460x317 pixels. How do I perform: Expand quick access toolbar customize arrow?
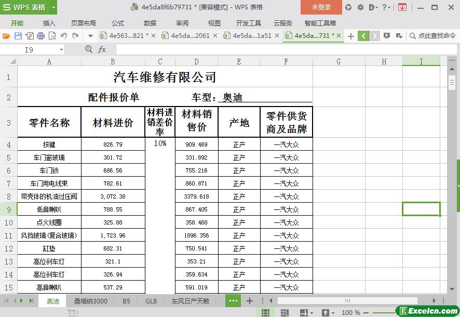[x=90, y=36]
